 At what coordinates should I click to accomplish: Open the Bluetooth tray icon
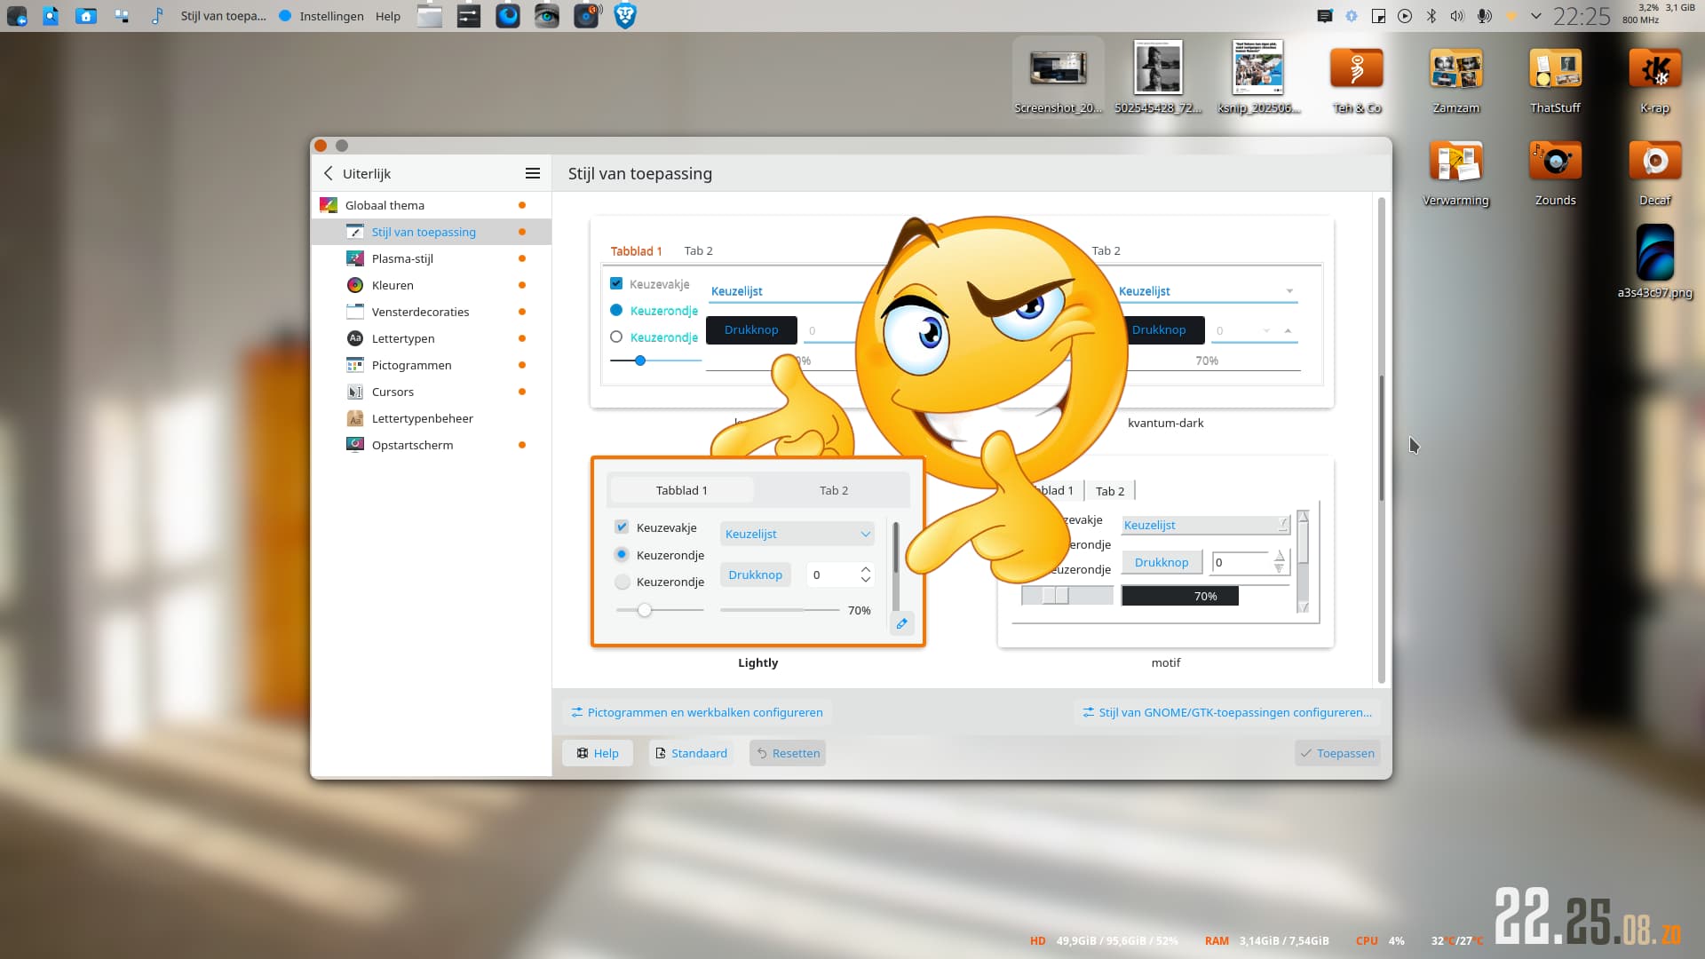click(x=1431, y=16)
